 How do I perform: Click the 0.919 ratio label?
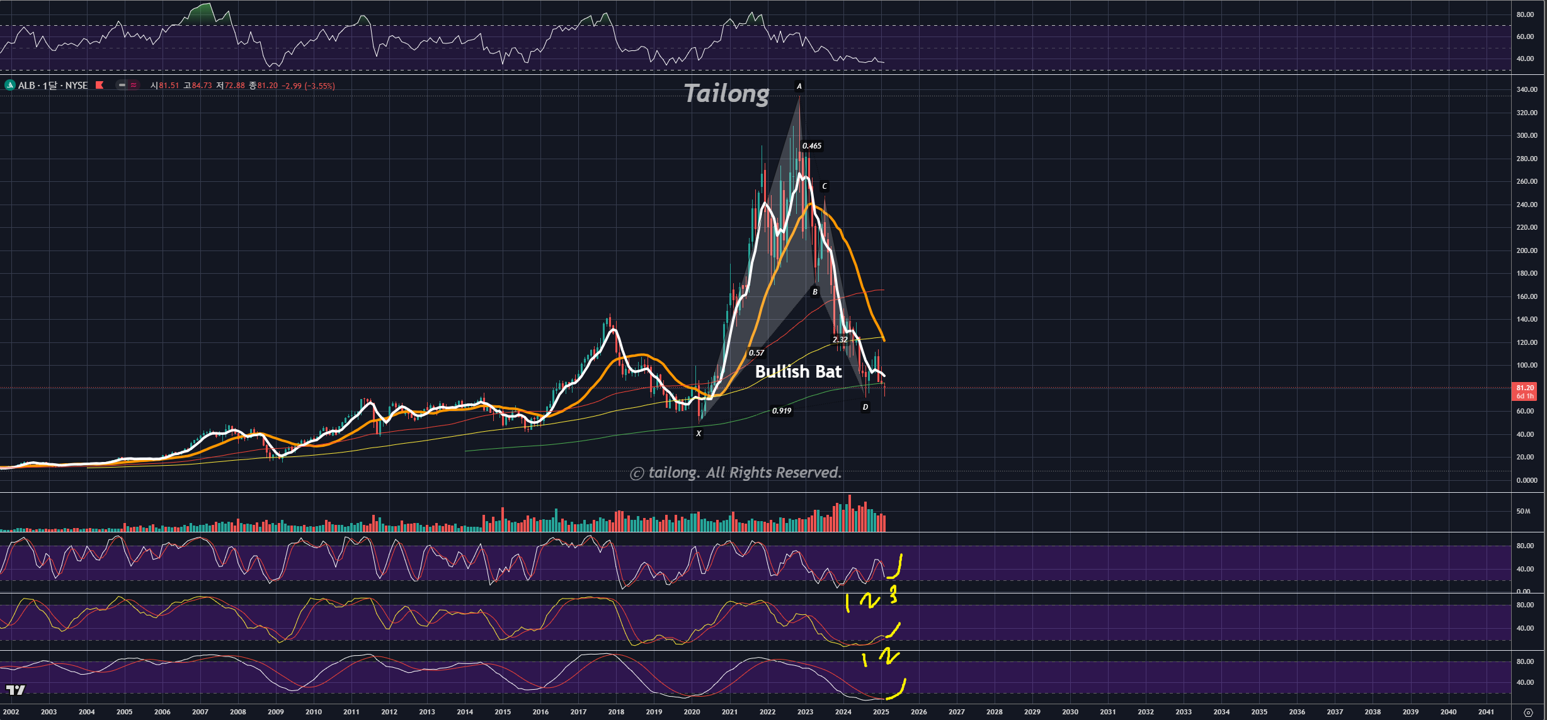tap(782, 411)
